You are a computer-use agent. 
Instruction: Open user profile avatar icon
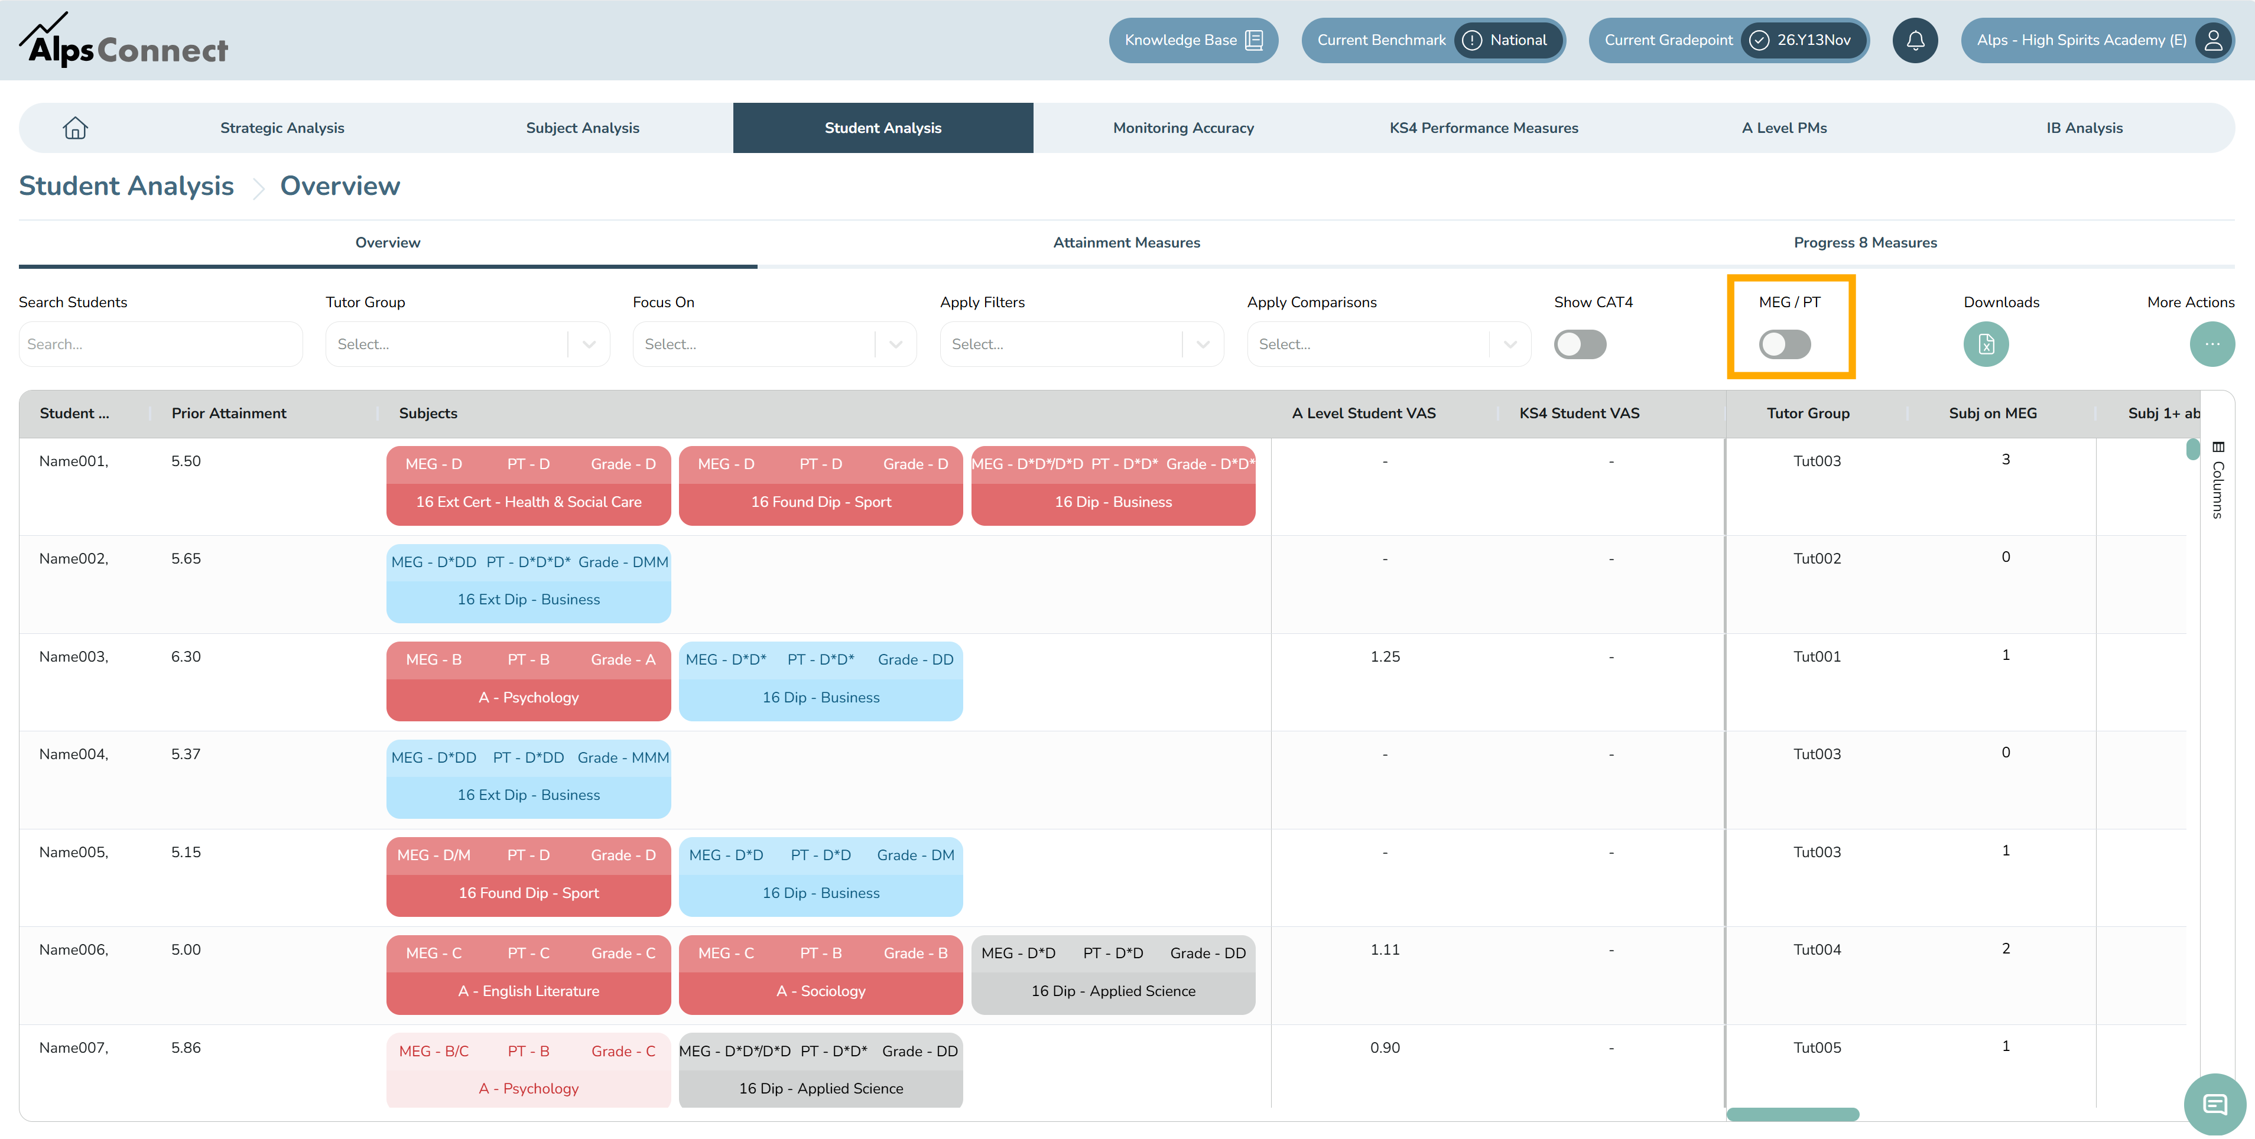(2213, 40)
